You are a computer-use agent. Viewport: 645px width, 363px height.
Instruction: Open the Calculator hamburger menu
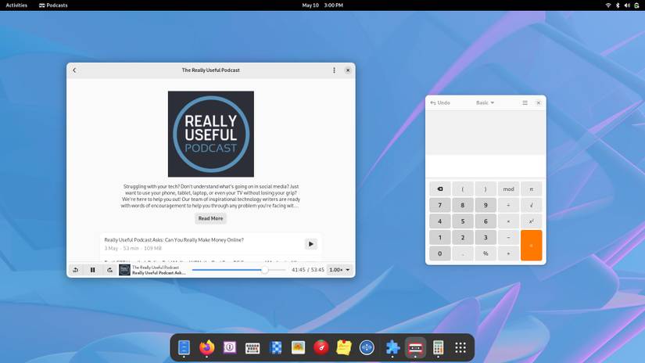[x=525, y=103]
